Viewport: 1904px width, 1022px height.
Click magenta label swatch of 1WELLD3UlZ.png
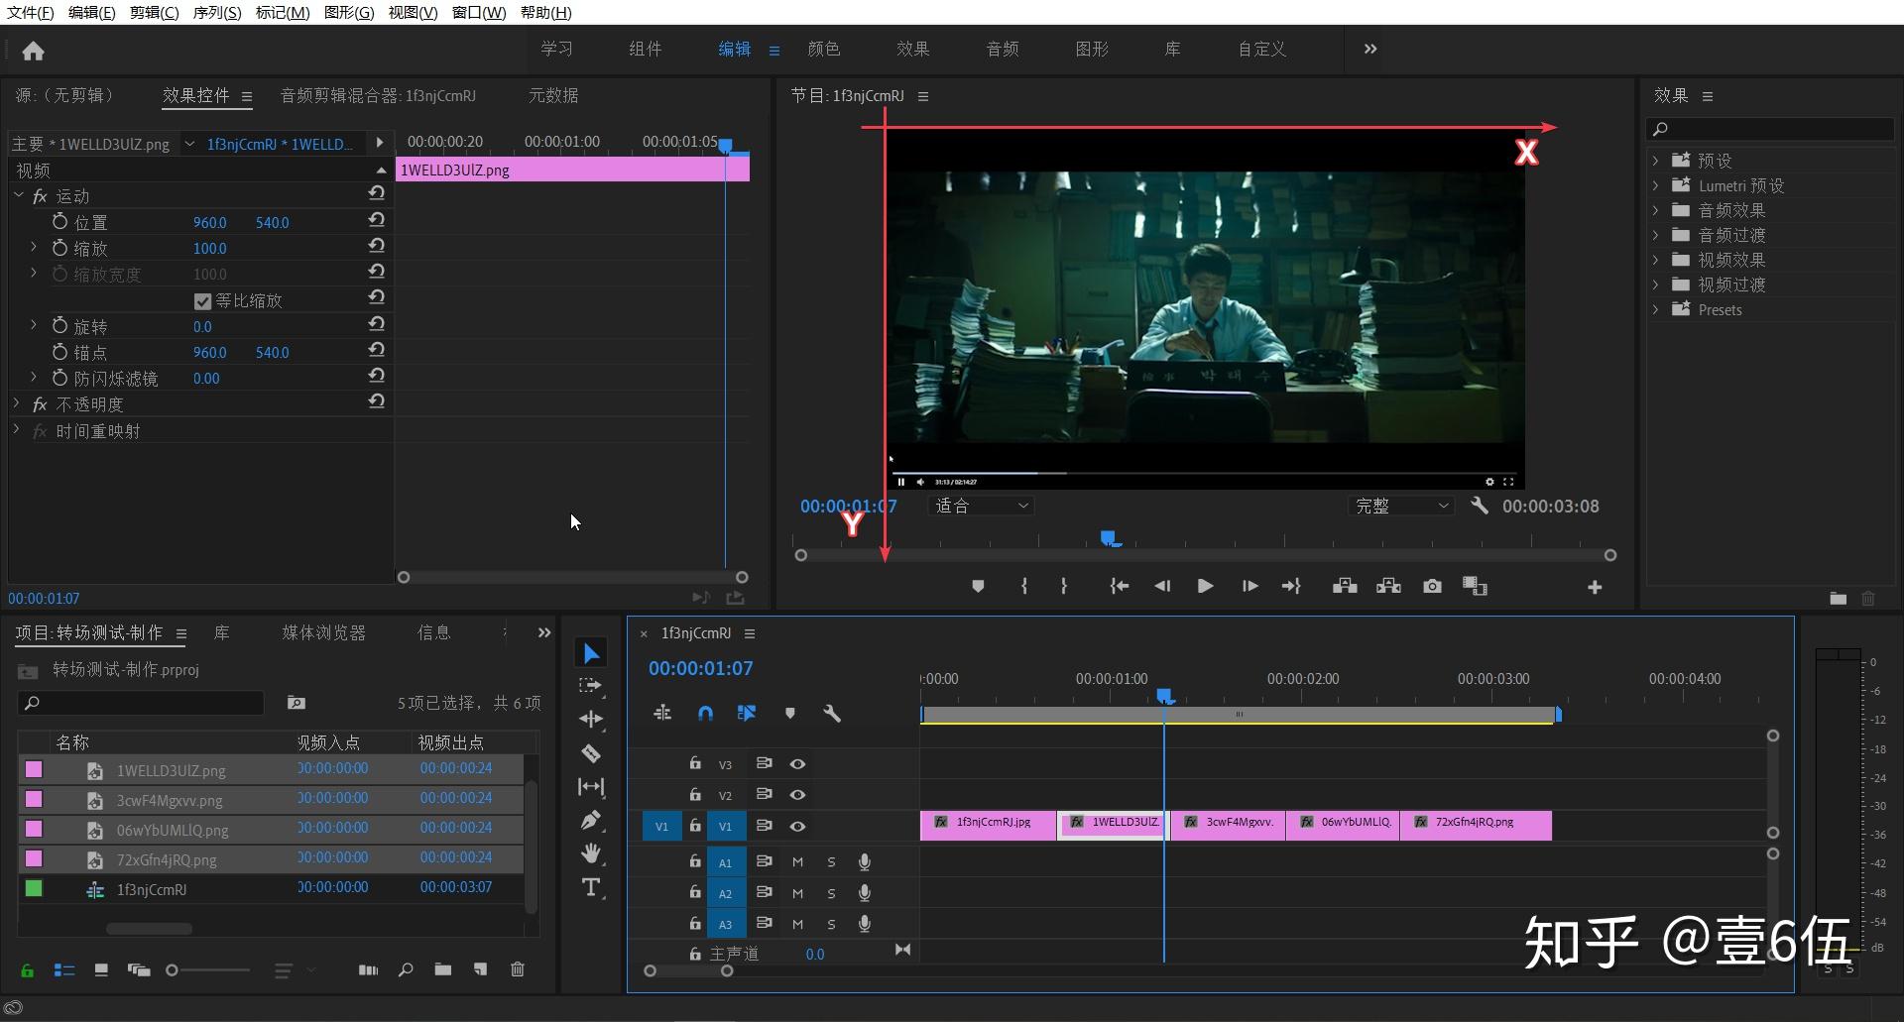pos(34,769)
